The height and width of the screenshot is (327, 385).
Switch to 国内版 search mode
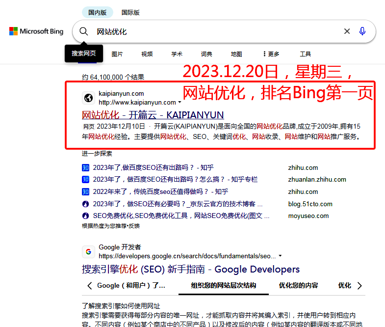click(x=97, y=12)
